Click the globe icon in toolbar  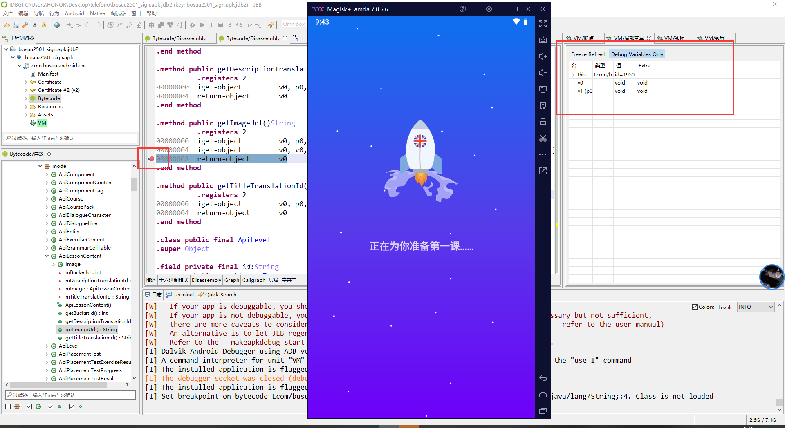[57, 25]
